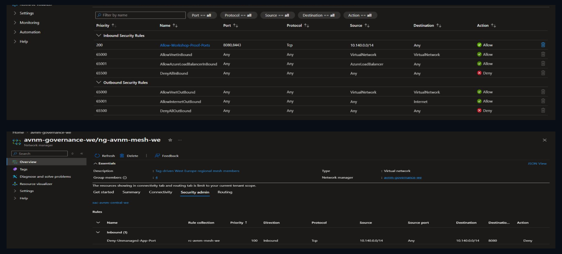Sort rules by Action column arrows

[x=493, y=25]
